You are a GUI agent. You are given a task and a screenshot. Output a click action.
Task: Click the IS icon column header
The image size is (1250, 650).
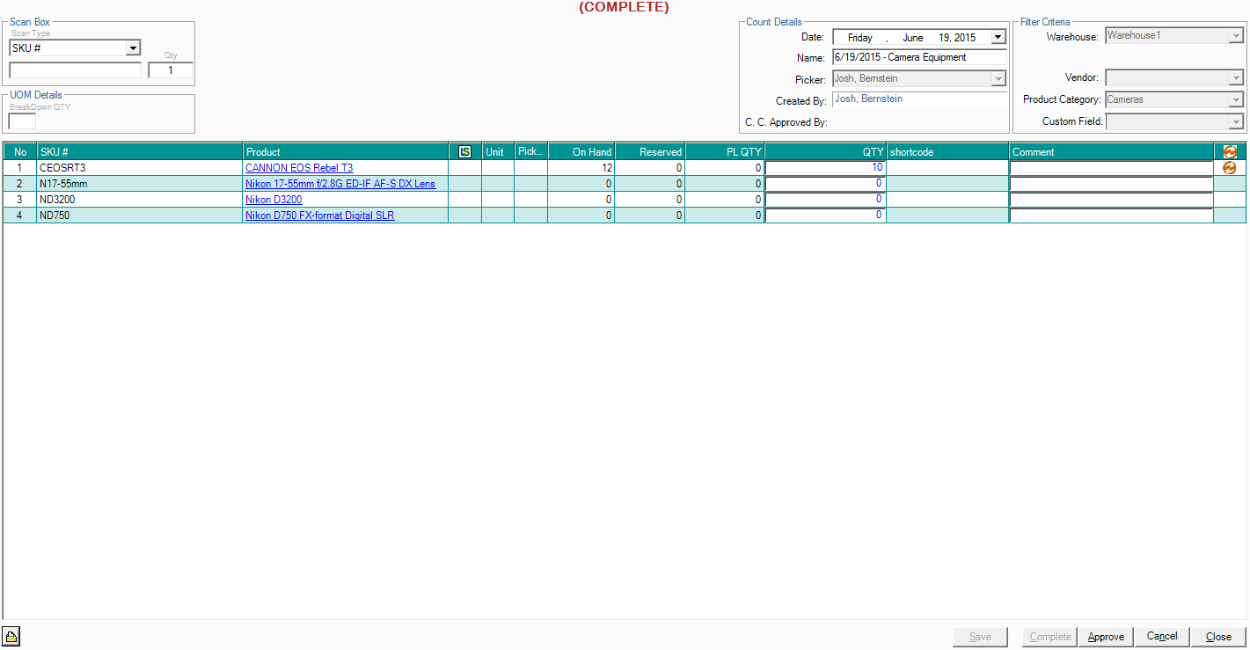pos(464,152)
